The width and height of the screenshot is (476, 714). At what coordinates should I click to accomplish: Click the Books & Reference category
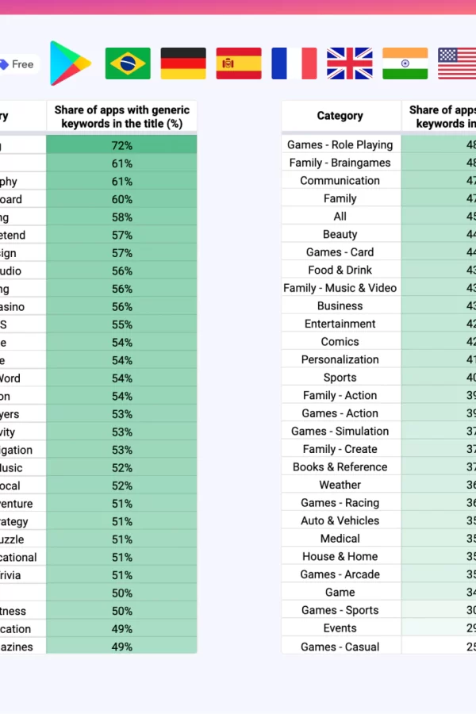(340, 466)
